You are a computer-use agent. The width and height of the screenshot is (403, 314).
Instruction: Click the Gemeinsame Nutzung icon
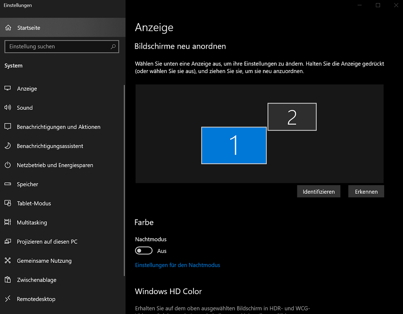point(8,260)
